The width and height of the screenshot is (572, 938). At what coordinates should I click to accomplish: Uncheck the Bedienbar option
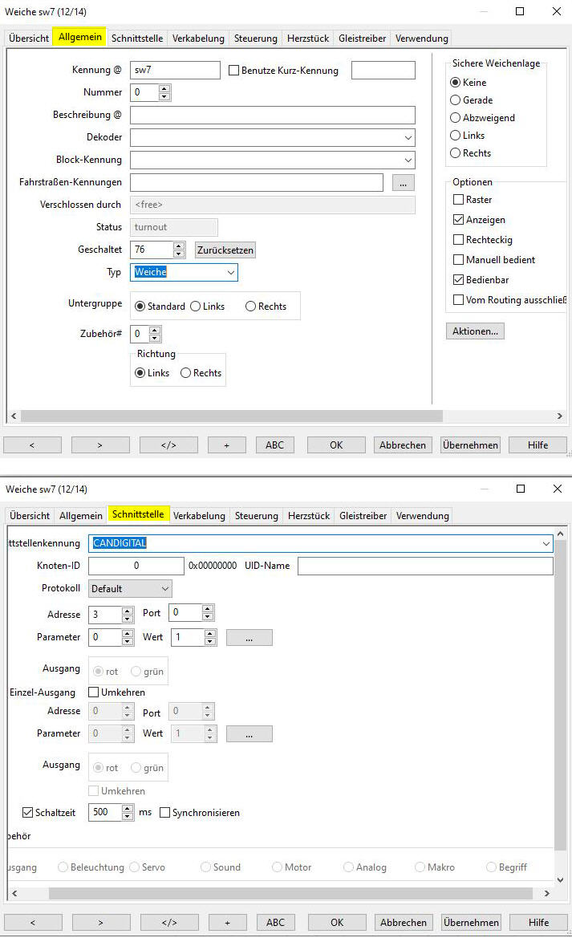tap(459, 280)
